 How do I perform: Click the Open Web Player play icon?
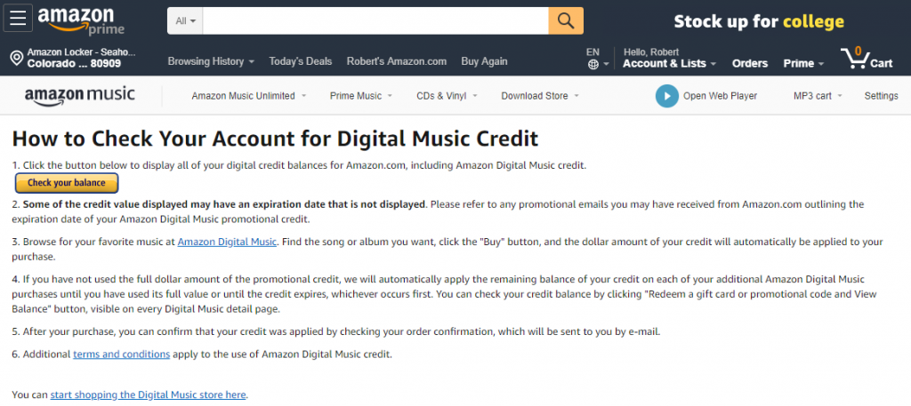(x=666, y=96)
